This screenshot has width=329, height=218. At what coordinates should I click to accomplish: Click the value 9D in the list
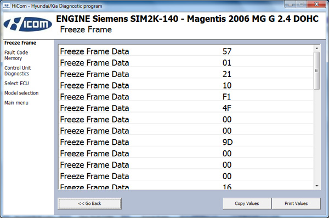[x=228, y=142]
